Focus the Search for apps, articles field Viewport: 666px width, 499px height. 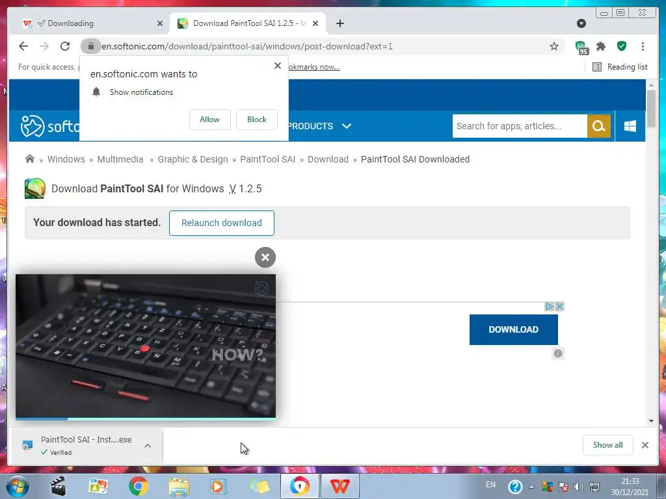coord(520,126)
